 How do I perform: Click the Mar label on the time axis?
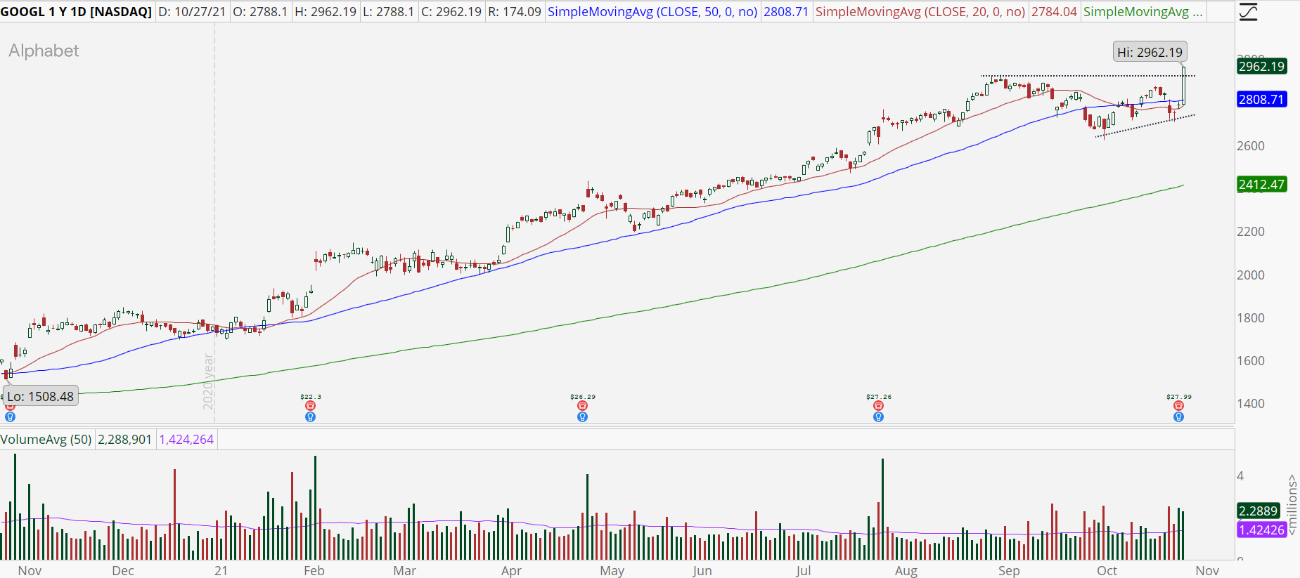[404, 570]
